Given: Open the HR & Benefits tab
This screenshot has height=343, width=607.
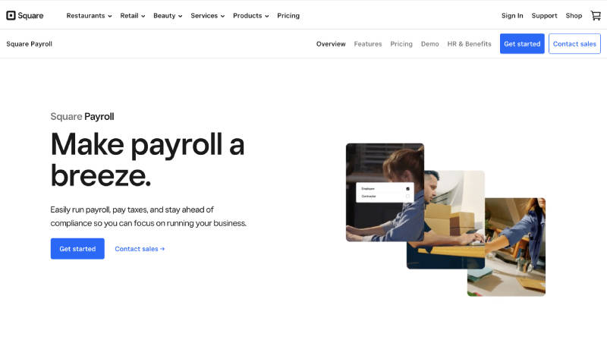Looking at the screenshot, I should pos(469,44).
